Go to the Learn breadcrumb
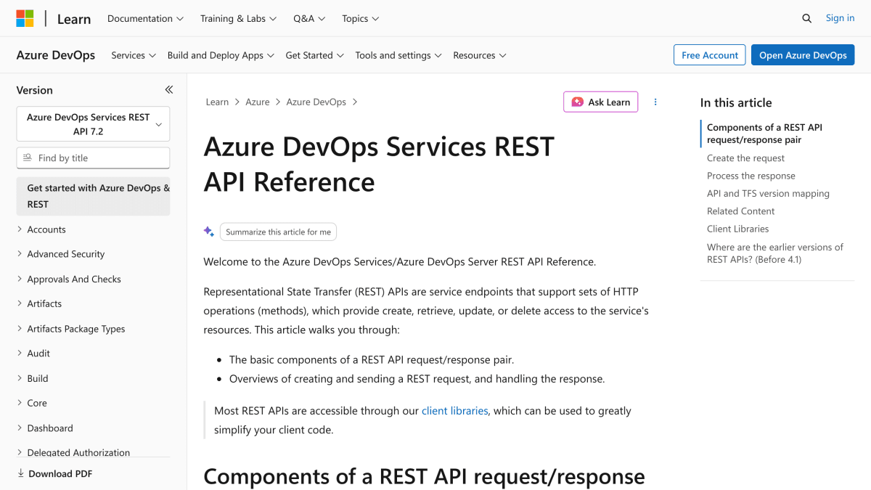871x490 pixels. tap(217, 102)
